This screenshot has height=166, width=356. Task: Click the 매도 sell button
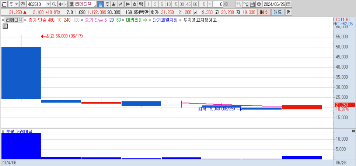coord(278,12)
